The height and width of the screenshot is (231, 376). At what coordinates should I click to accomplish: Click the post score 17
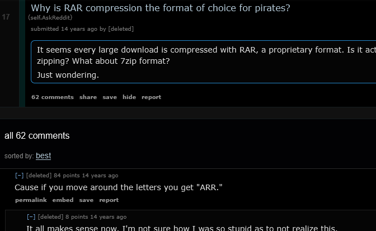coord(6,17)
